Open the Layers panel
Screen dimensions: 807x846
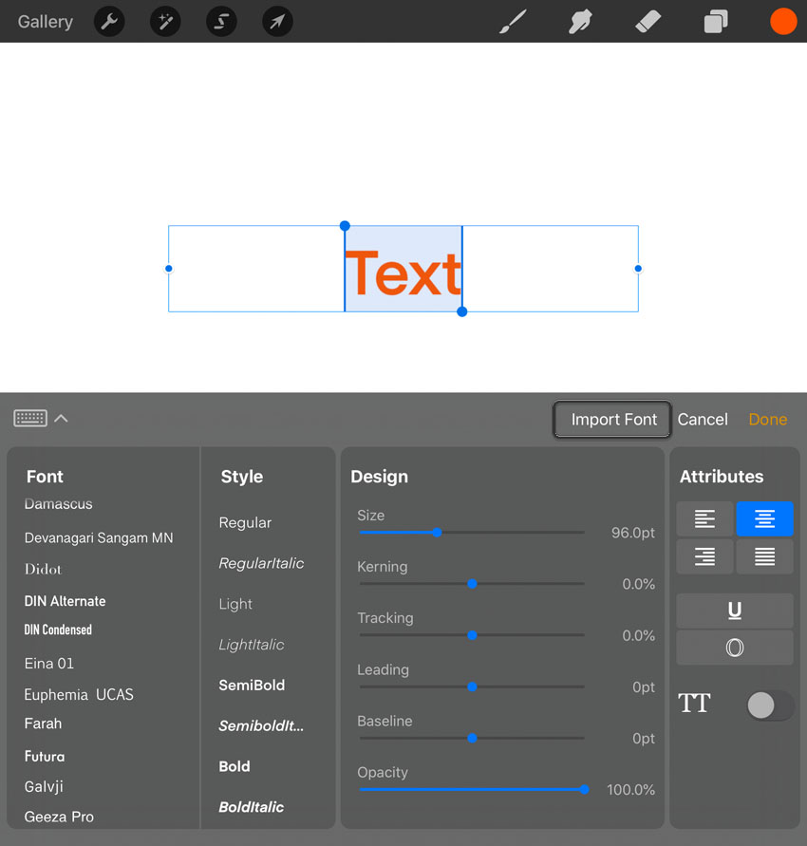point(716,21)
